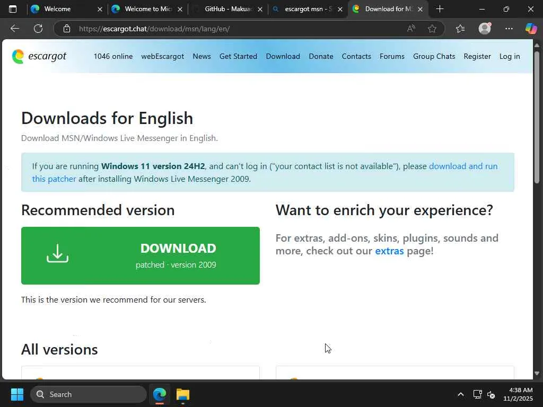Open the Forums nav item

pyautogui.click(x=392, y=56)
